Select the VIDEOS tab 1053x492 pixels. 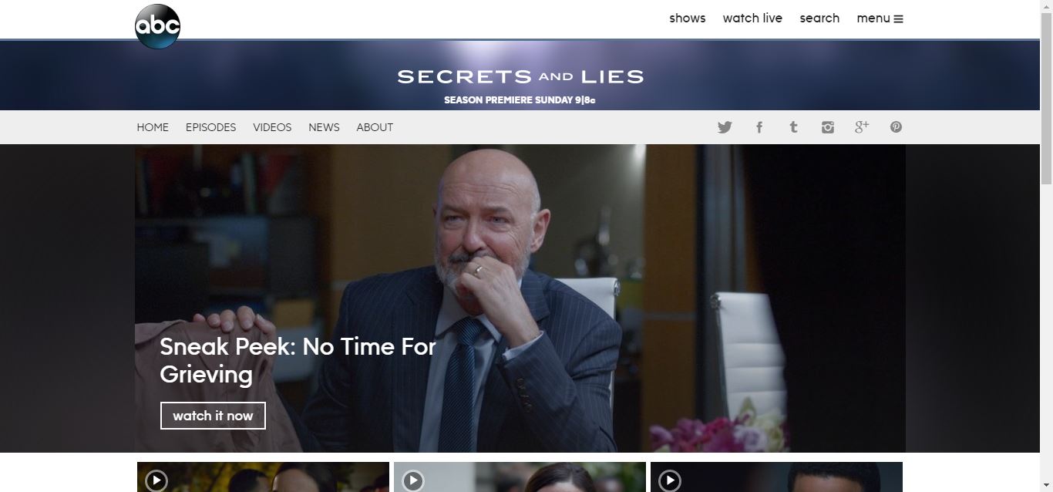coord(272,127)
